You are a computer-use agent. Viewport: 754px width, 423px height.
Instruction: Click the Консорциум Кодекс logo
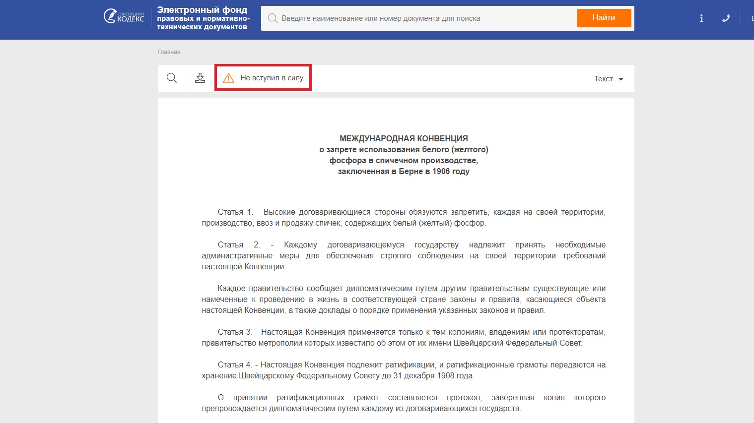[x=124, y=16]
